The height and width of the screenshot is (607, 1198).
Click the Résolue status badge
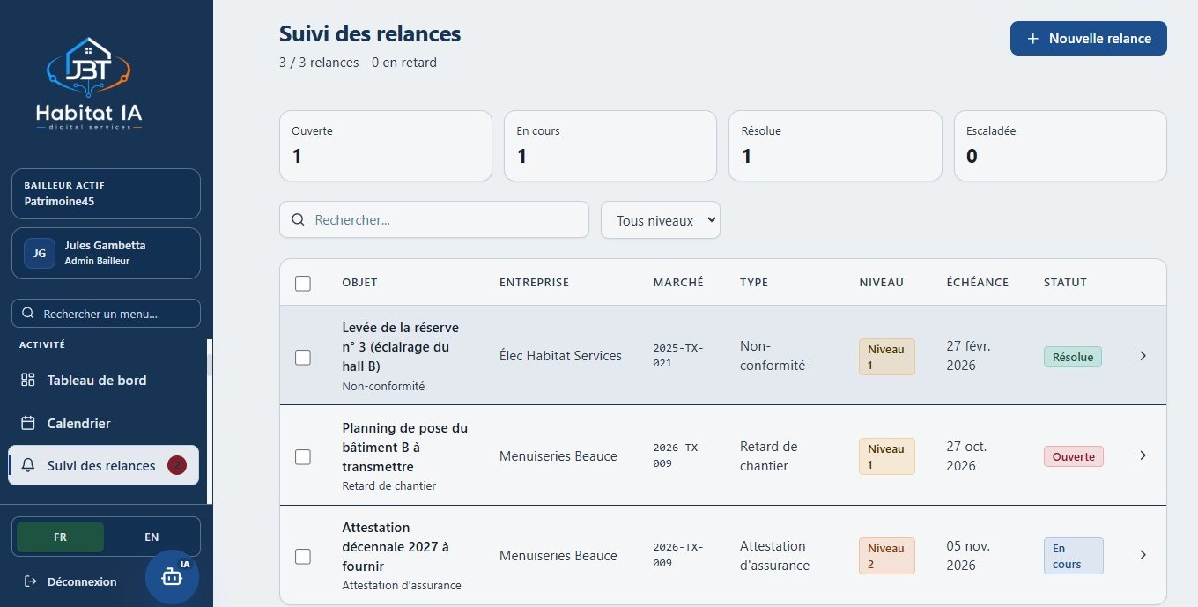(x=1073, y=357)
